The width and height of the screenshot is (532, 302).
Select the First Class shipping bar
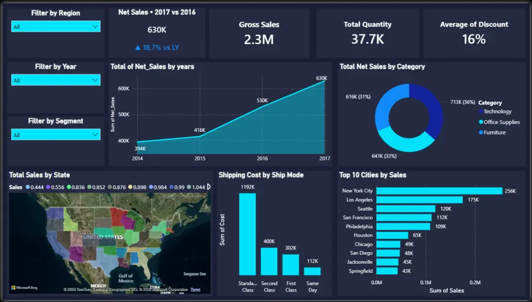(x=291, y=265)
